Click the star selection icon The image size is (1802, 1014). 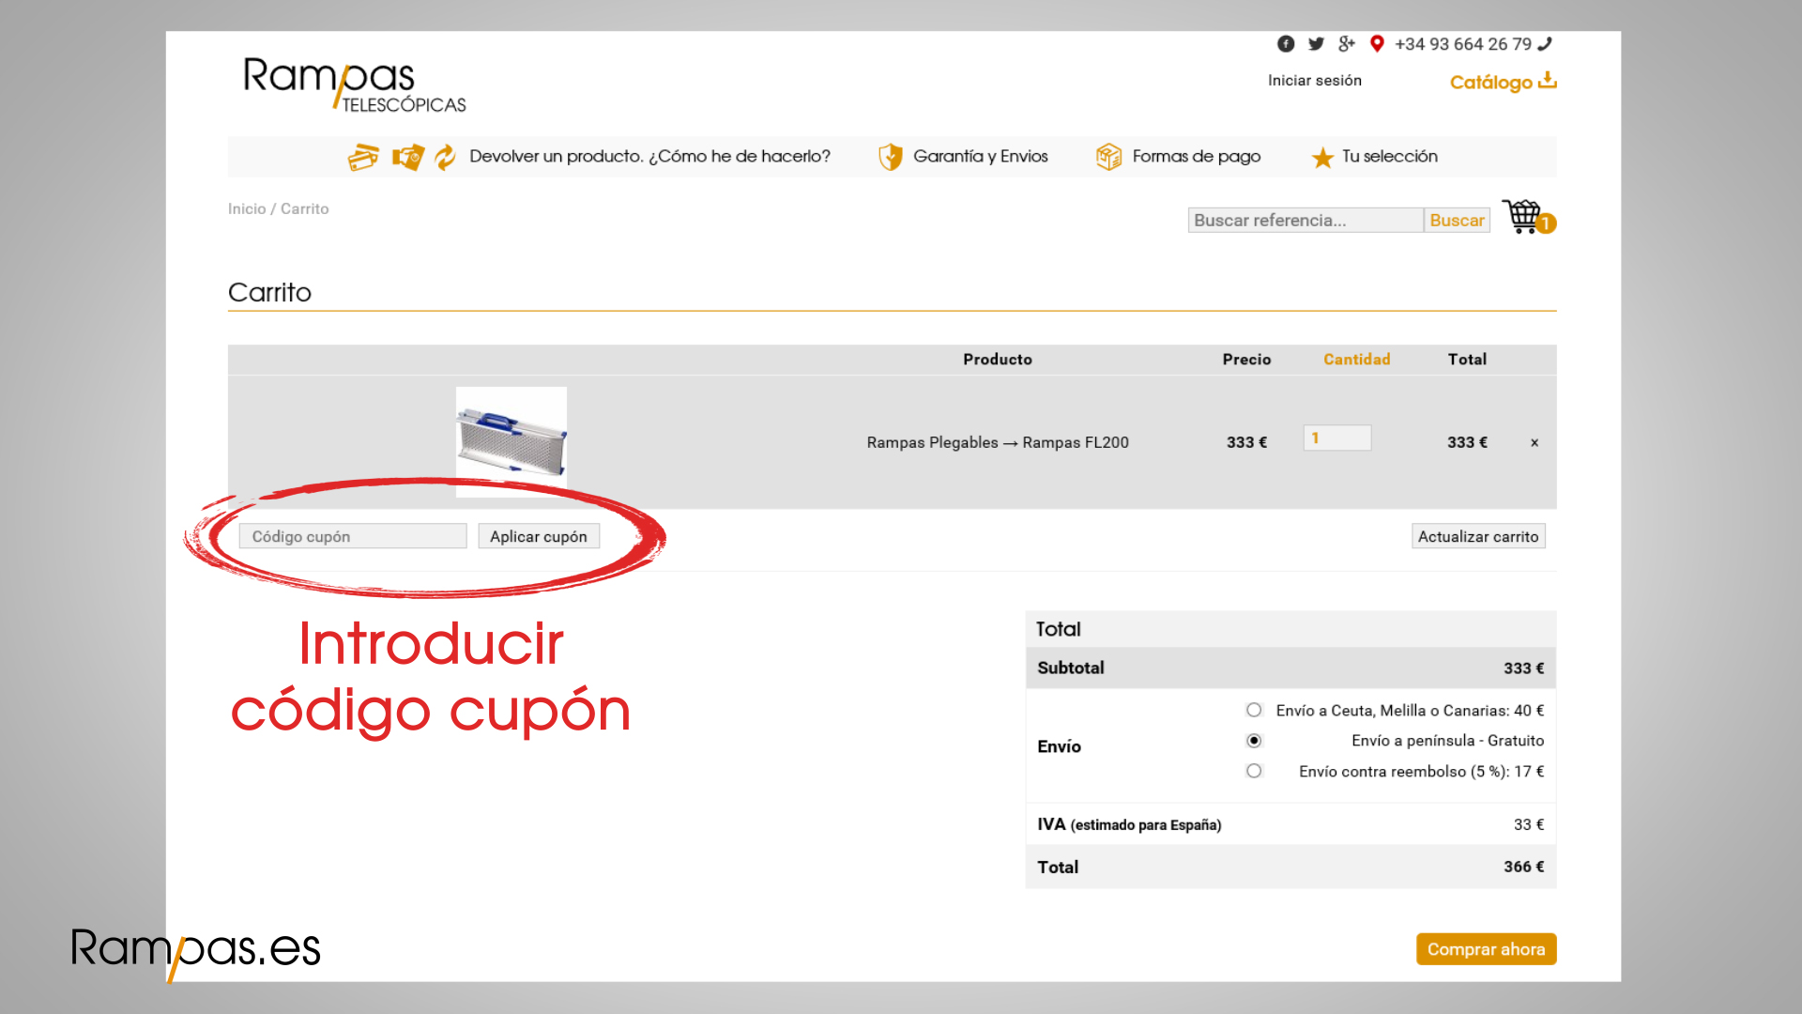click(1322, 158)
